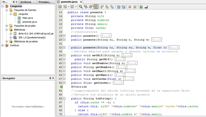The width and height of the screenshot is (206, 117).
Task: Expand getNombre fold at line 48
Action: point(64,67)
